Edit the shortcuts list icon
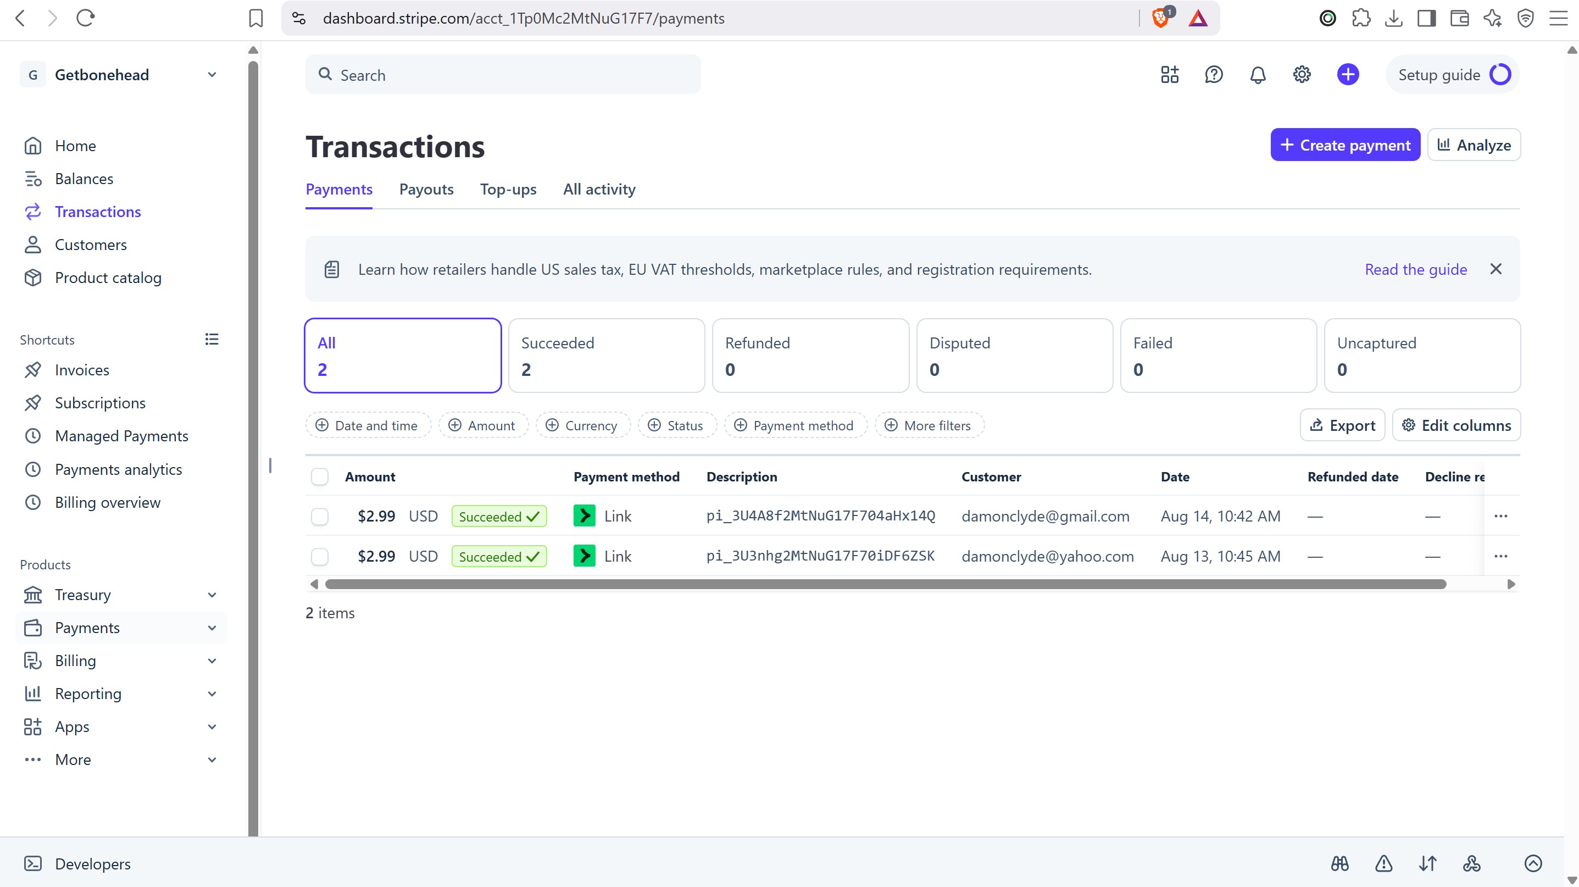This screenshot has height=887, width=1579. [x=212, y=339]
